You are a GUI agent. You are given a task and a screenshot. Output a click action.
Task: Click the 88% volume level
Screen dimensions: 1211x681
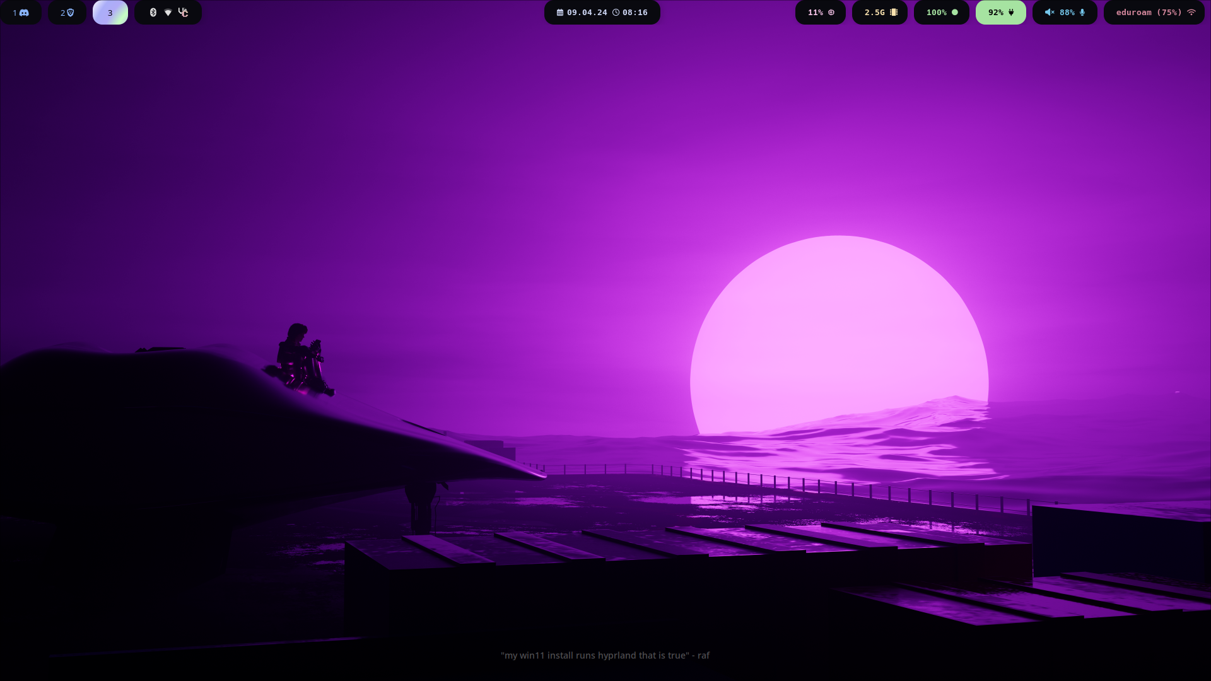(x=1067, y=13)
